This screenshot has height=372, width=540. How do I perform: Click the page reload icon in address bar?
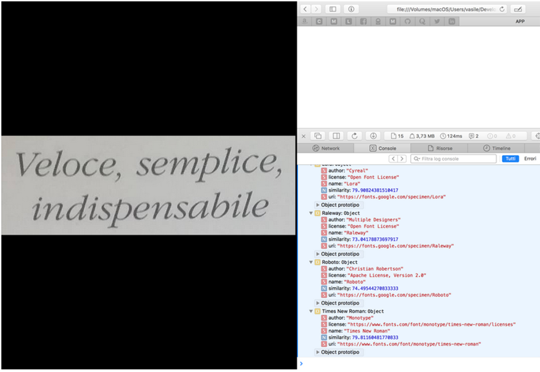tap(502, 9)
